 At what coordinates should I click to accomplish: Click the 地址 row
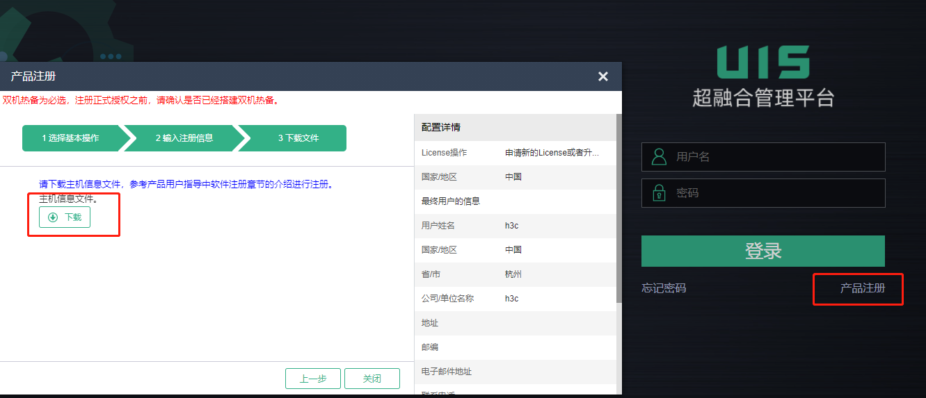pos(516,323)
